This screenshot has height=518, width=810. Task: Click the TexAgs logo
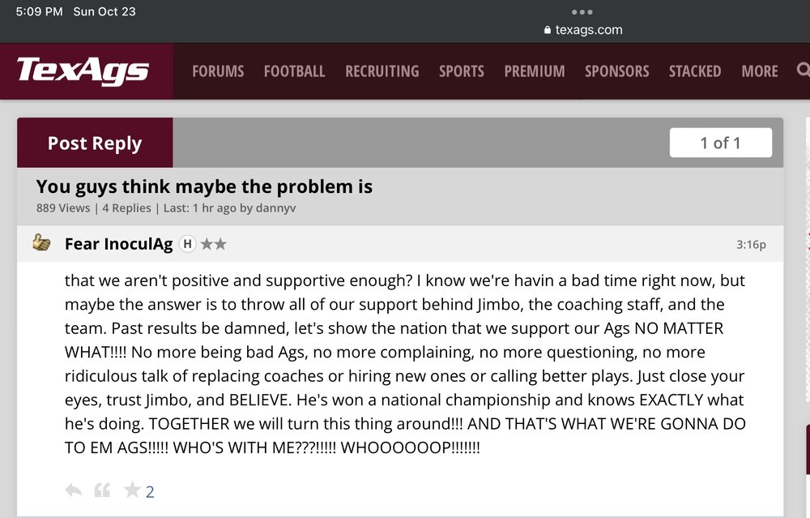pos(83,71)
